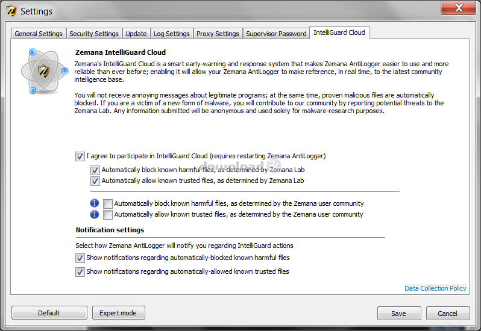Switch to General Settings tab
The height and width of the screenshot is (331, 481).
point(39,34)
